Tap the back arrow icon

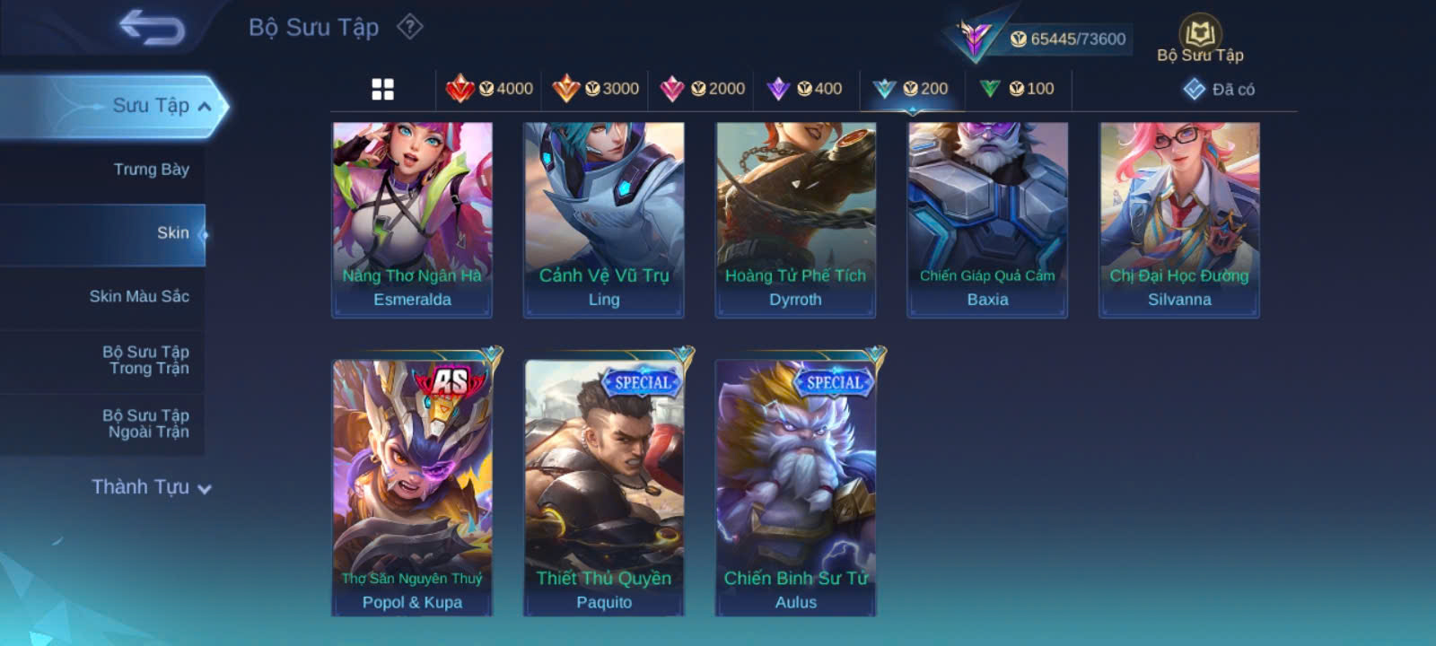click(x=153, y=27)
